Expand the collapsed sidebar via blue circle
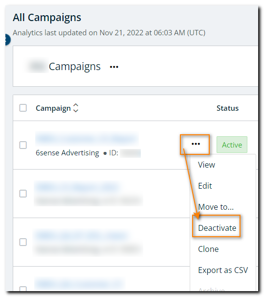This screenshot has height=297, width=264. click(x=7, y=40)
